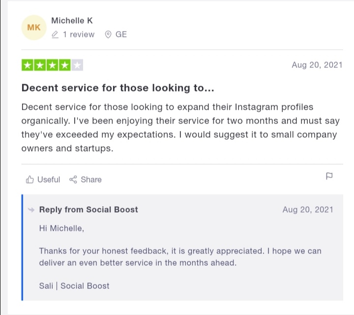
Task: Click the fourth green star
Action: pos(65,65)
